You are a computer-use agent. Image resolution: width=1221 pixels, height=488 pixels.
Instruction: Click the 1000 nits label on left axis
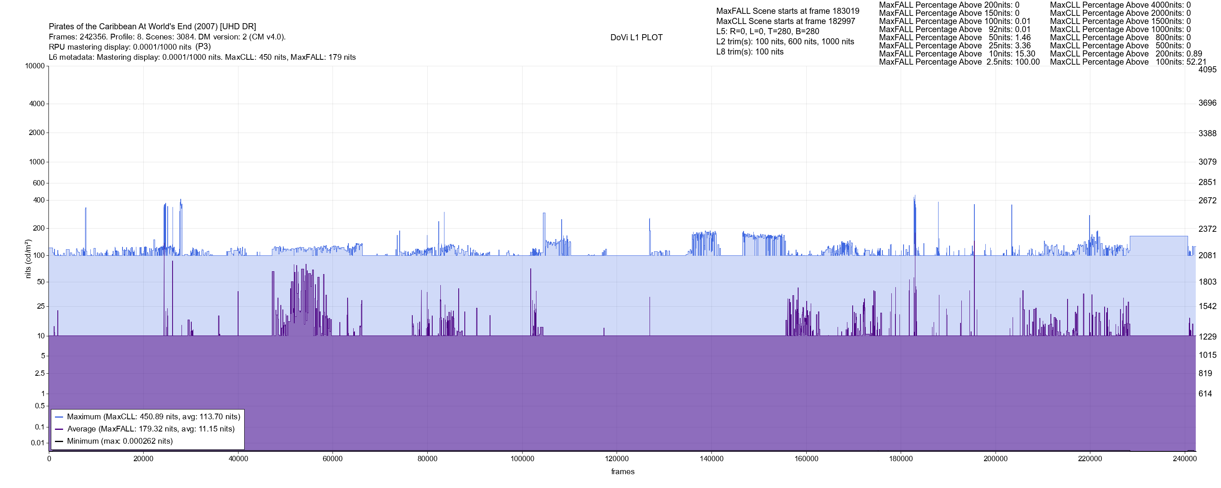(x=37, y=162)
